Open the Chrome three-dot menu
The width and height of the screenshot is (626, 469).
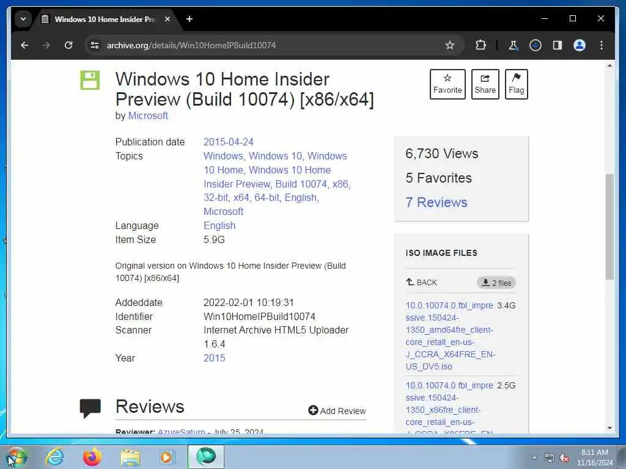(x=602, y=45)
